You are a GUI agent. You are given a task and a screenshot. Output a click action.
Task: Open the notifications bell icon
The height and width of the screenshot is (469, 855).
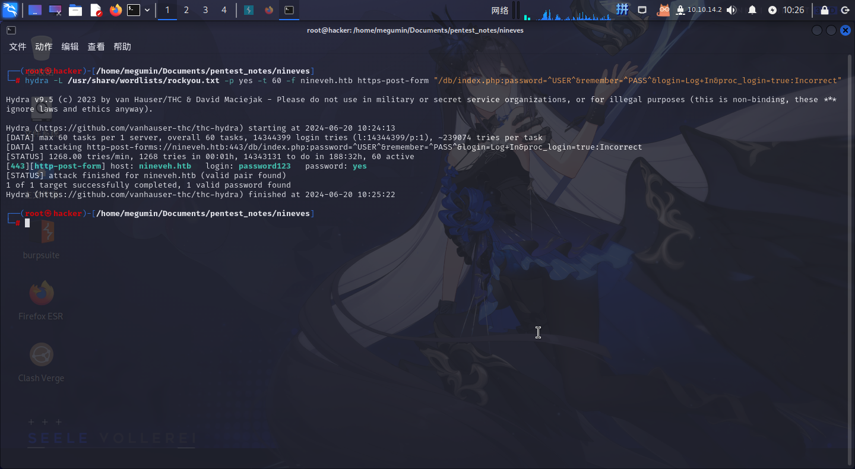click(x=752, y=10)
